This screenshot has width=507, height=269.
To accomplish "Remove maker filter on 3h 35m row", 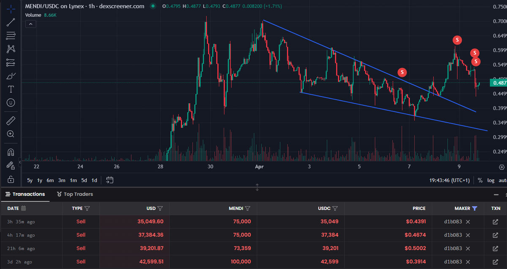I will 468,222.
